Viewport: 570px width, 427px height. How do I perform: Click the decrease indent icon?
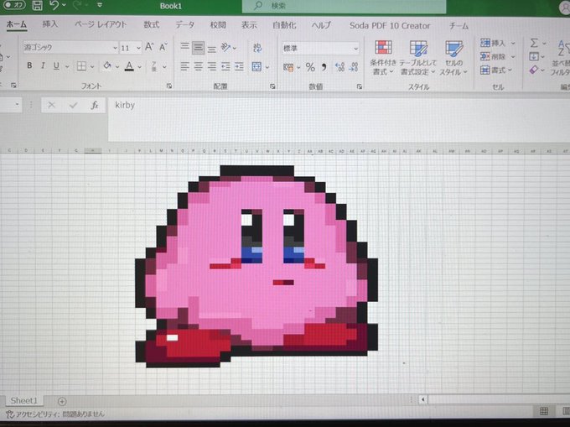(x=225, y=66)
